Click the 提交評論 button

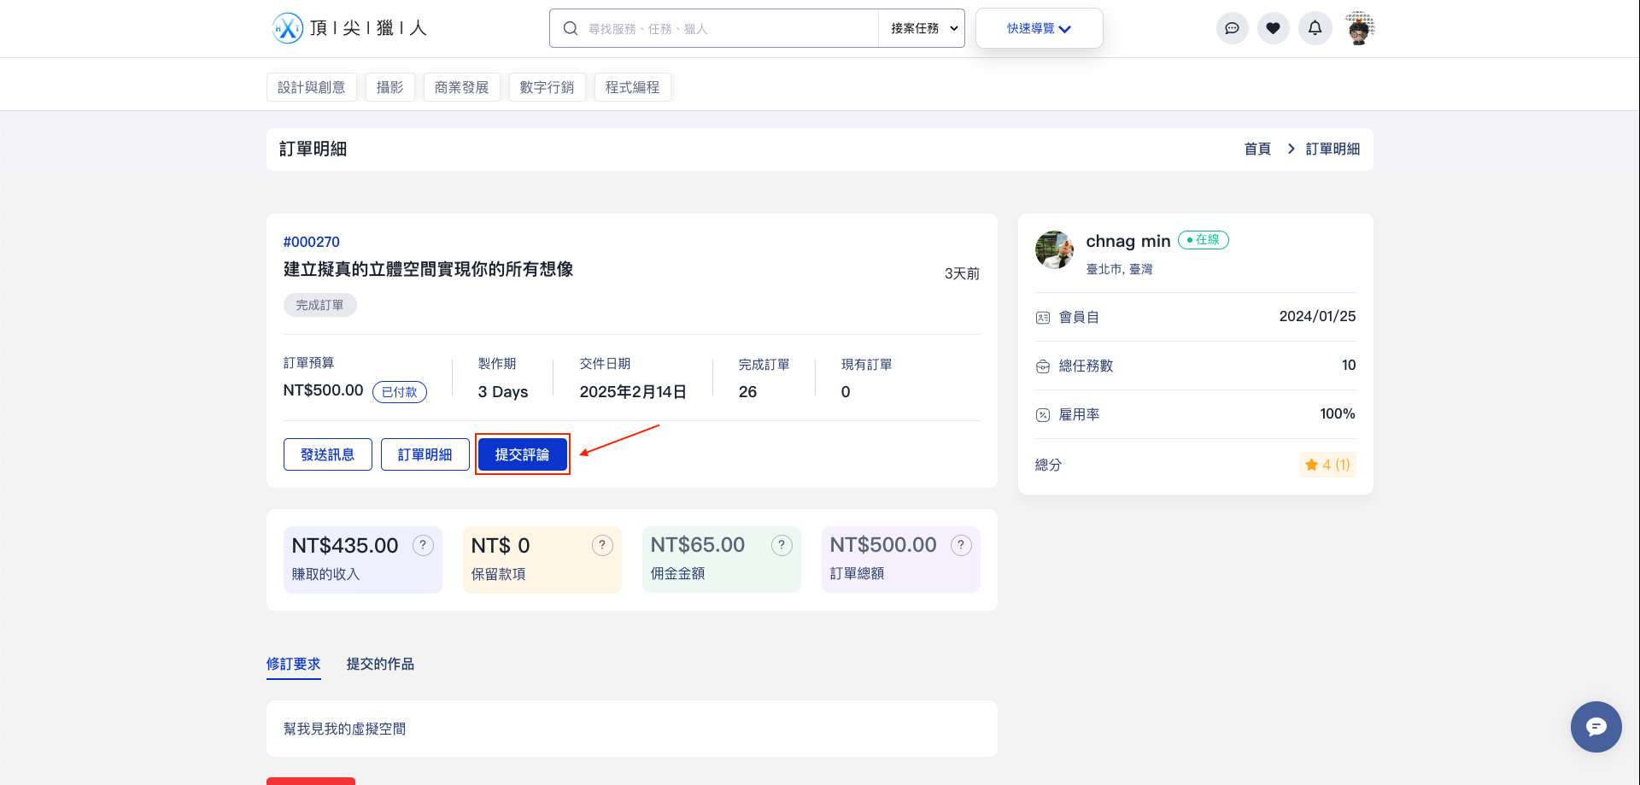click(522, 454)
